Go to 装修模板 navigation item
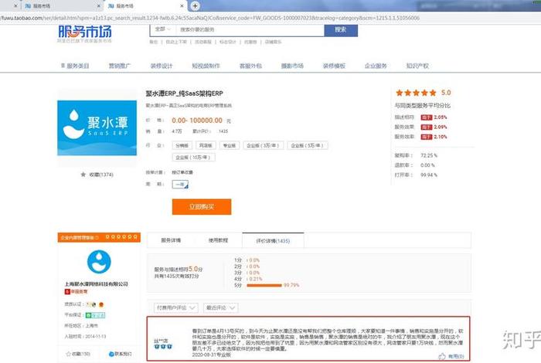The height and width of the screenshot is (363, 541). coord(334,66)
